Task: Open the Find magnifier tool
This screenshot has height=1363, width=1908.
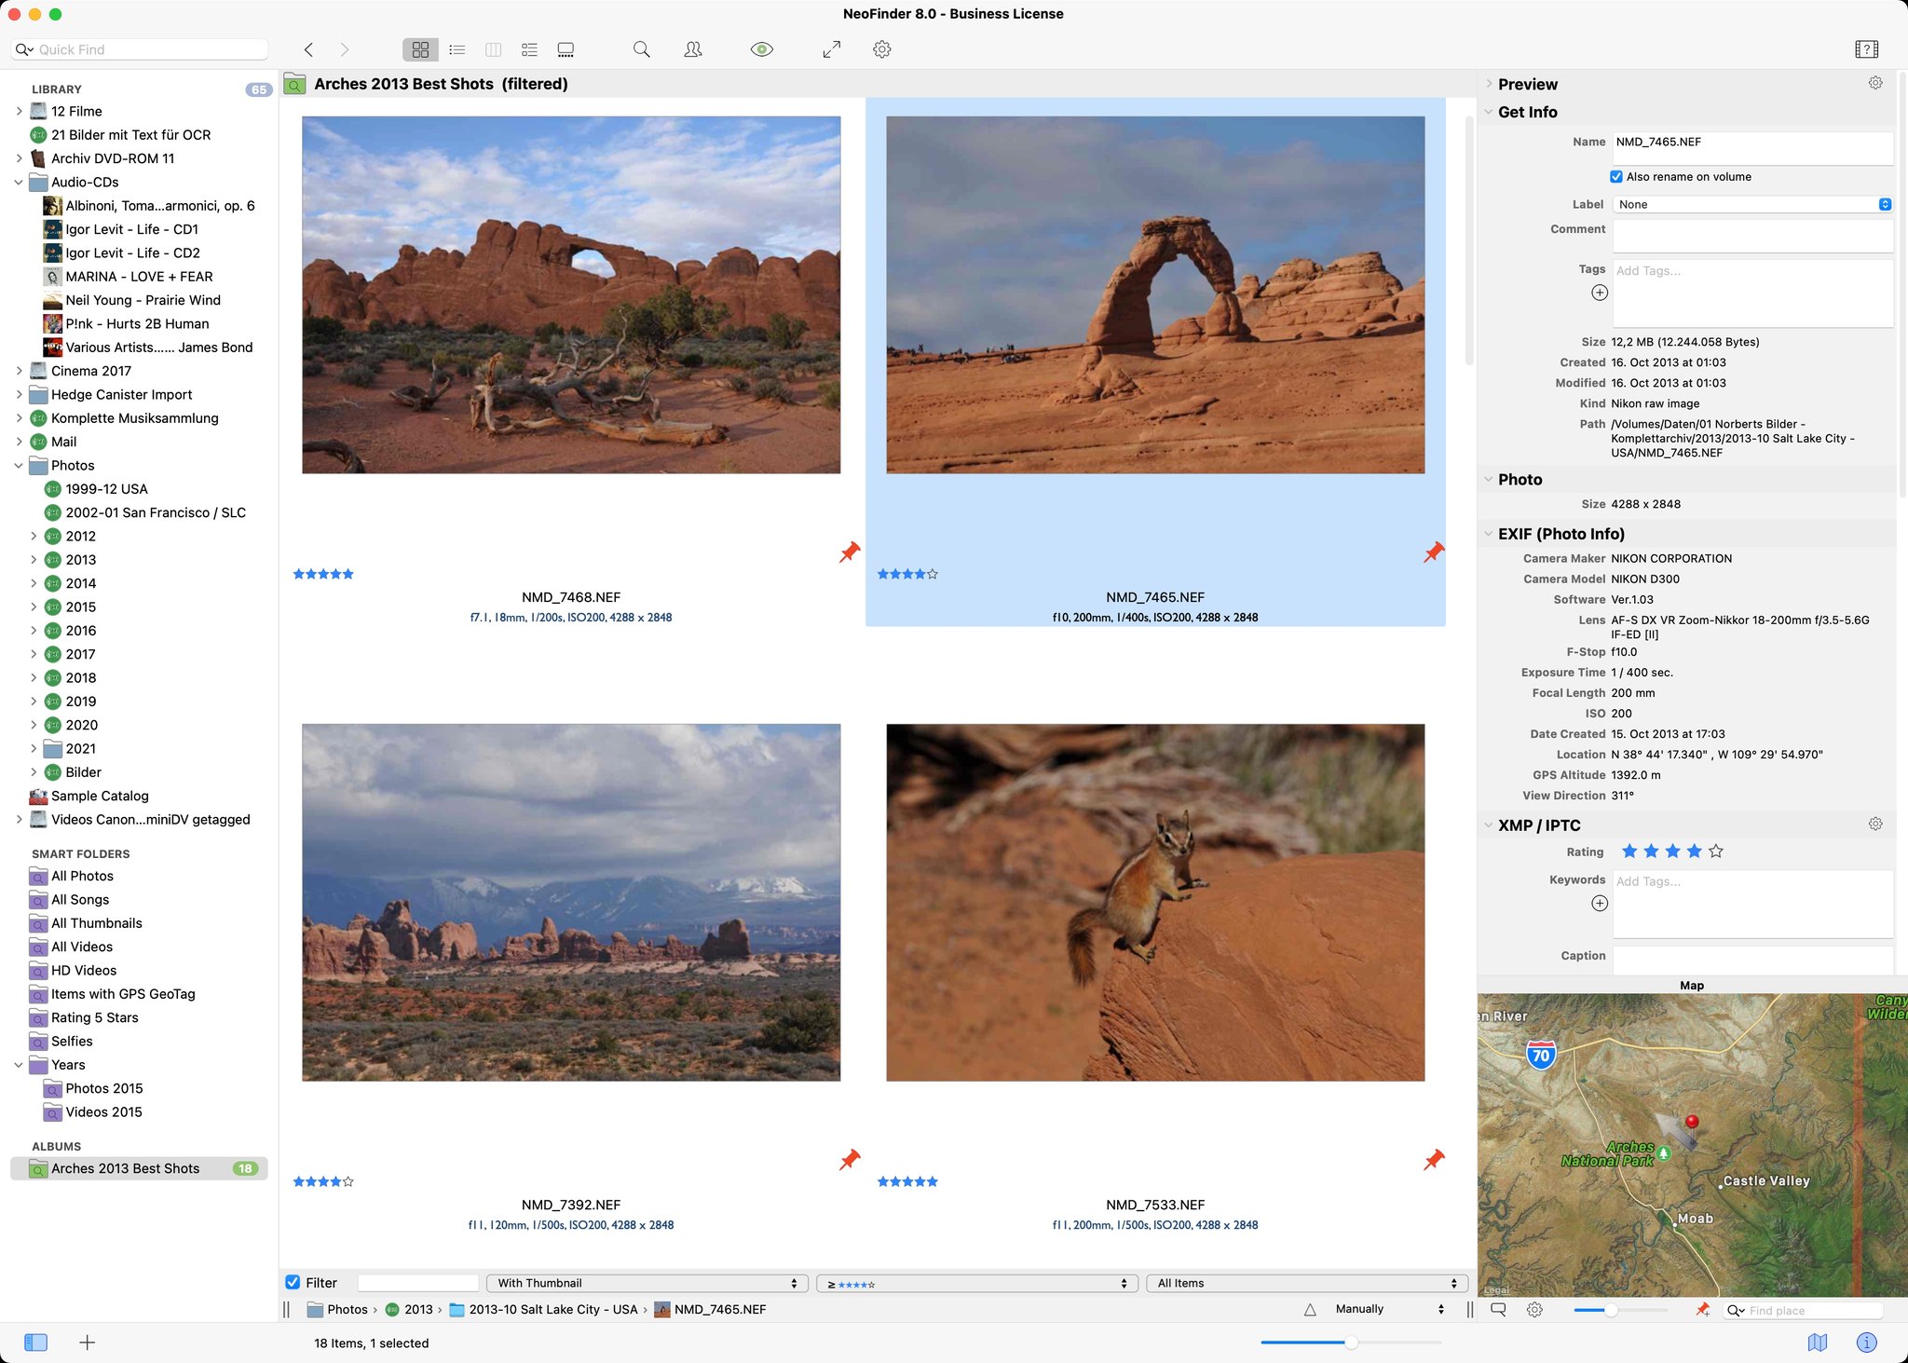Action: (641, 49)
